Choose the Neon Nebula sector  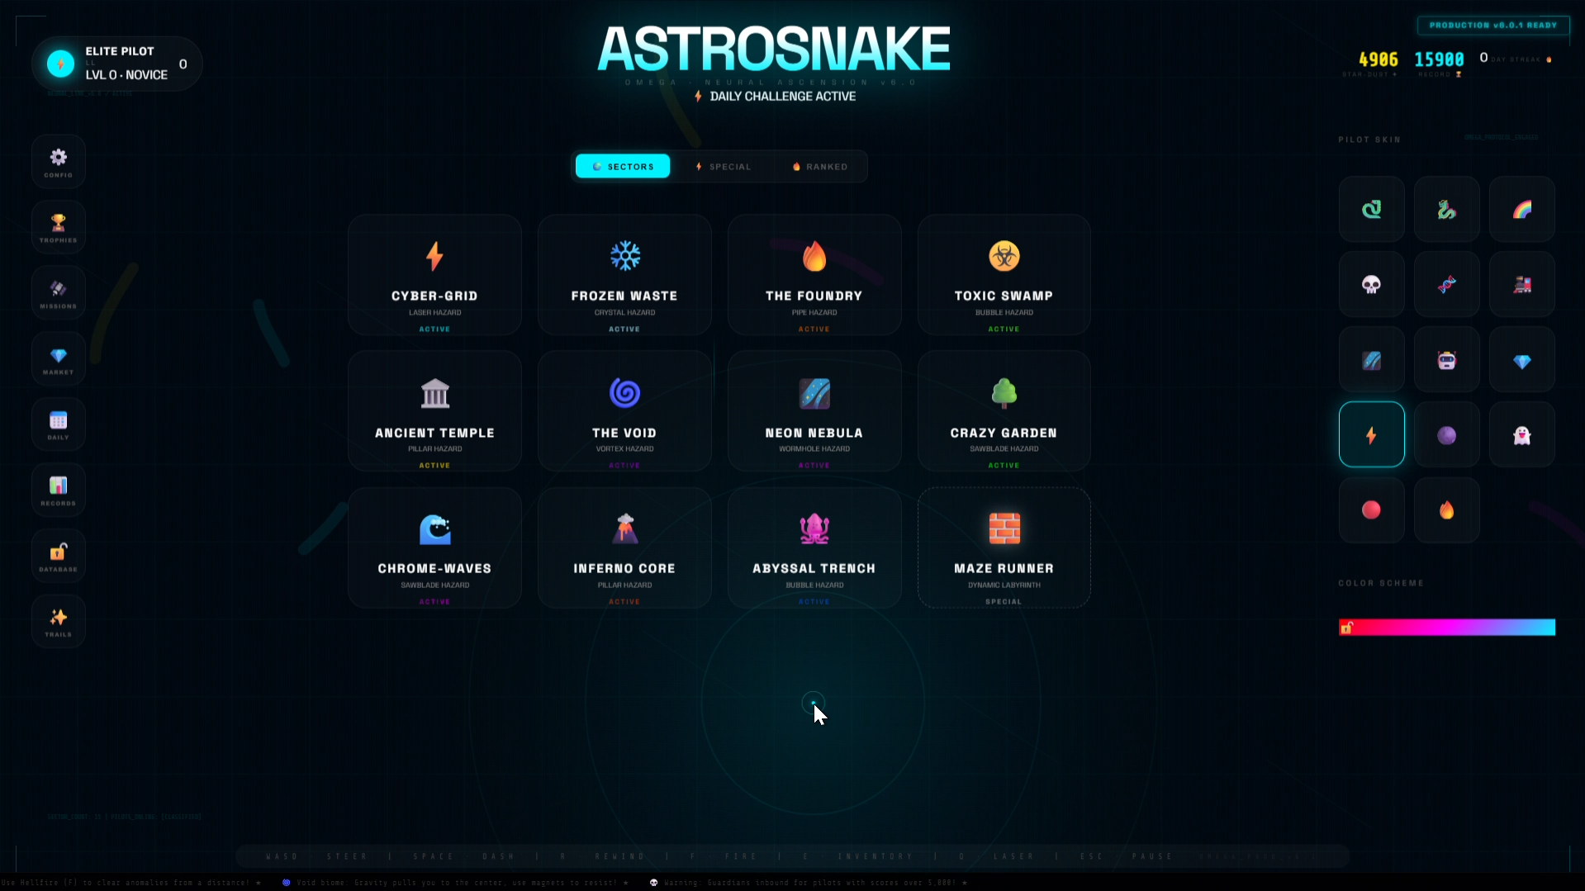(814, 411)
